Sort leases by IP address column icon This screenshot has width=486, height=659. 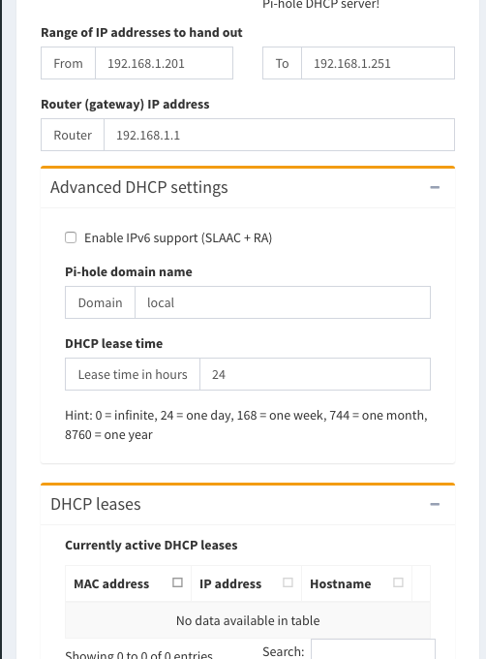(288, 582)
